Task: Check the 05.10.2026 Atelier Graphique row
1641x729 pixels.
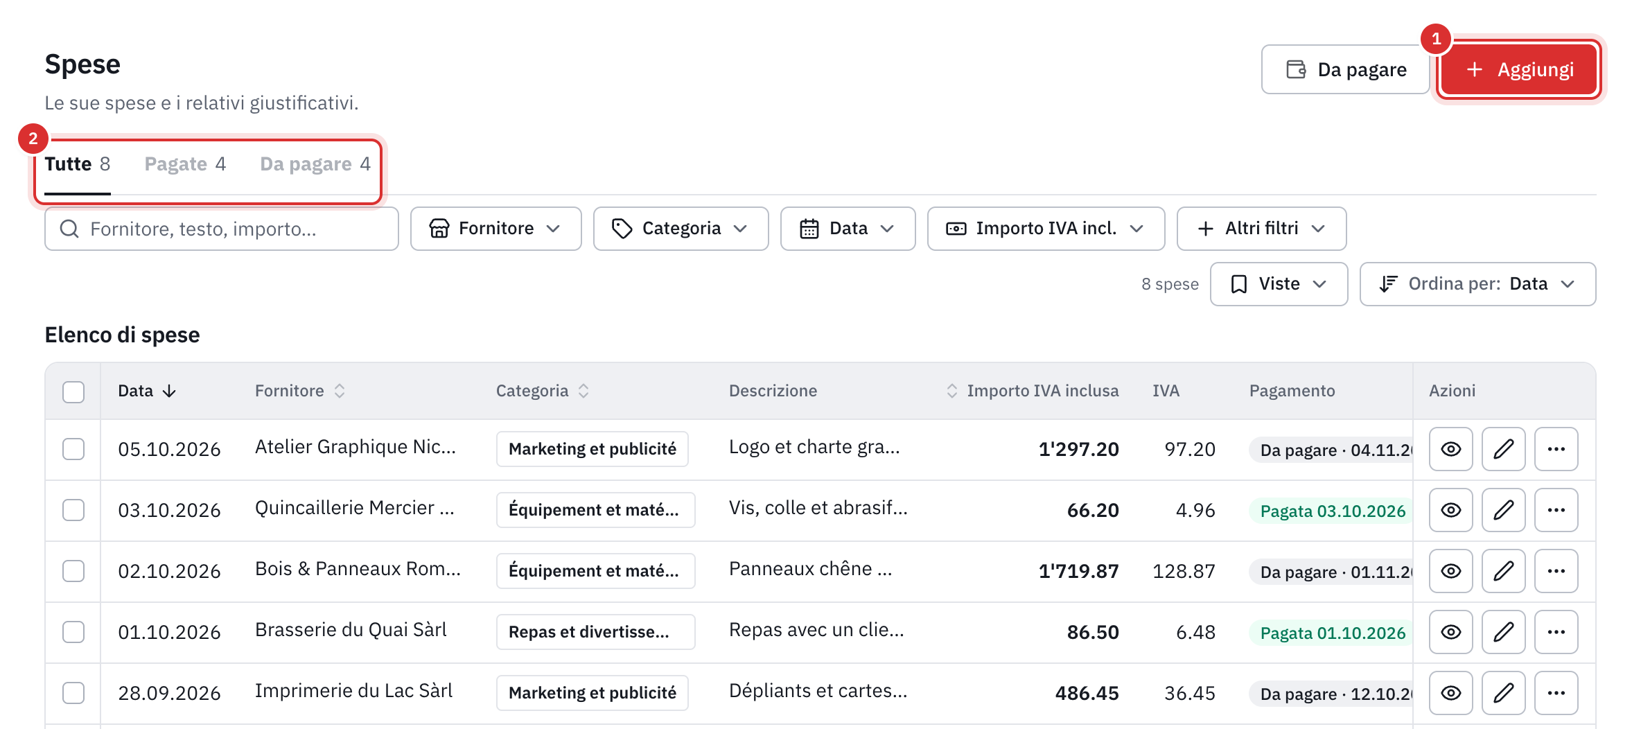Action: pos(73,449)
